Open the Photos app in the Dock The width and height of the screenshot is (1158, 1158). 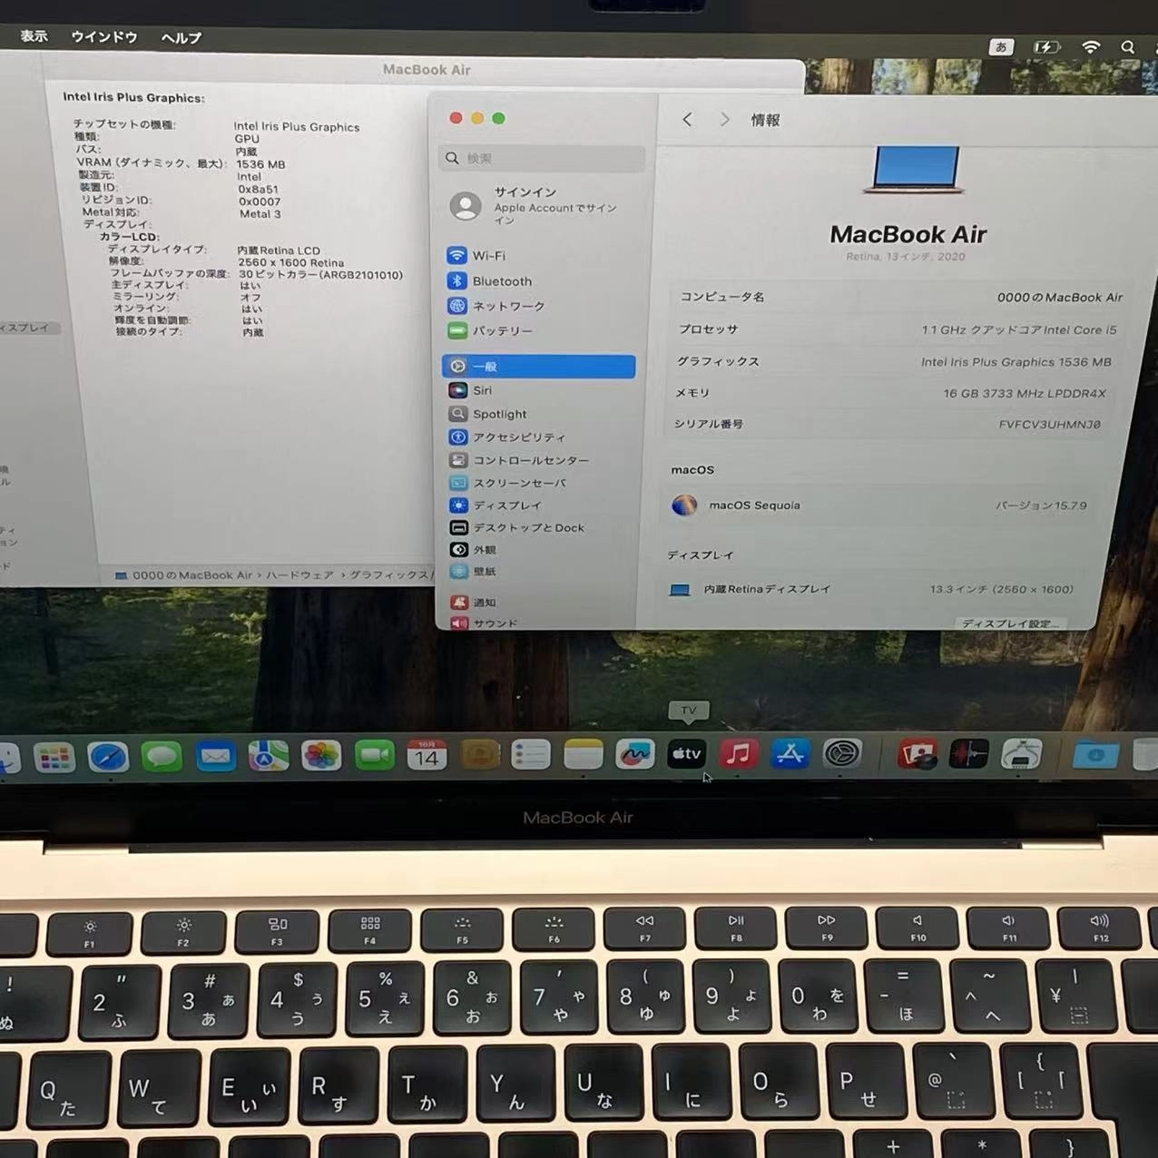(x=321, y=755)
